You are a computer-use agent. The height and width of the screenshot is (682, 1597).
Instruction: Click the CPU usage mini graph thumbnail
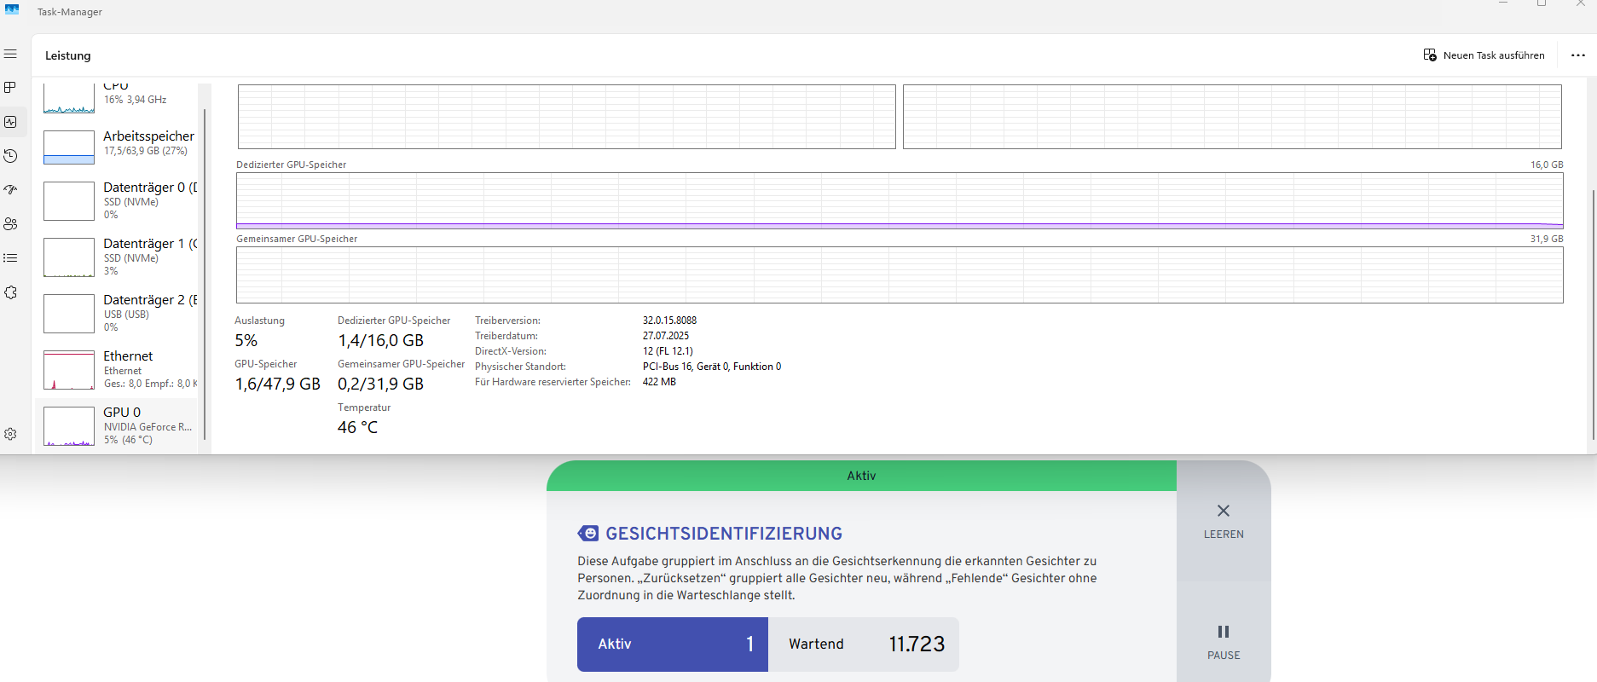[69, 97]
